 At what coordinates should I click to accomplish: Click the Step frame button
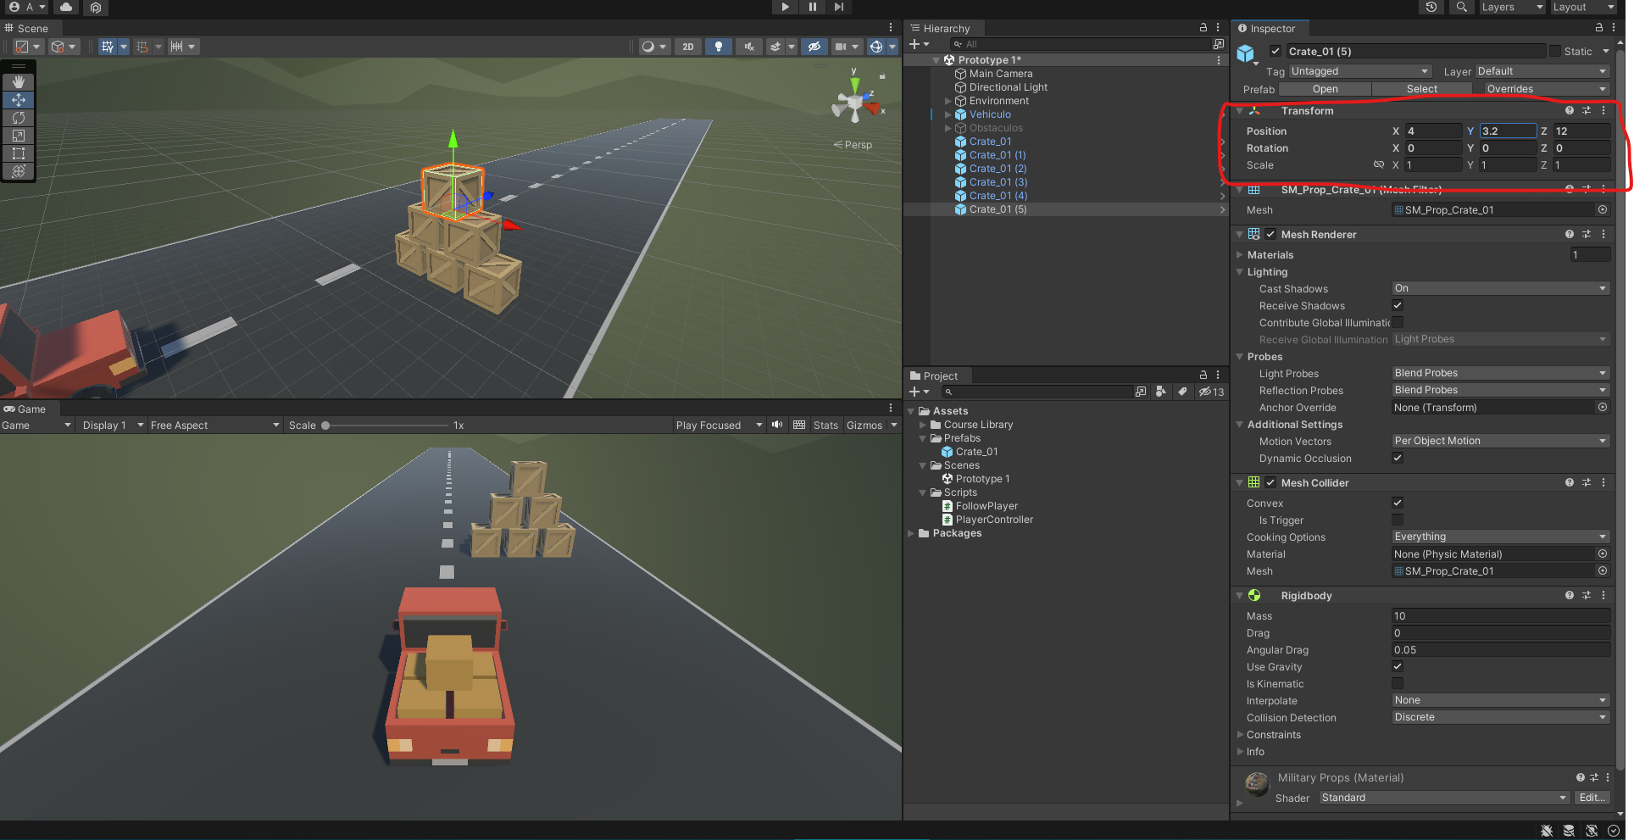(x=839, y=7)
